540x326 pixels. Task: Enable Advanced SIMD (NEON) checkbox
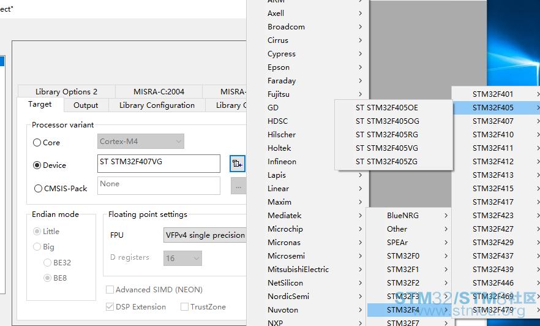click(x=110, y=289)
